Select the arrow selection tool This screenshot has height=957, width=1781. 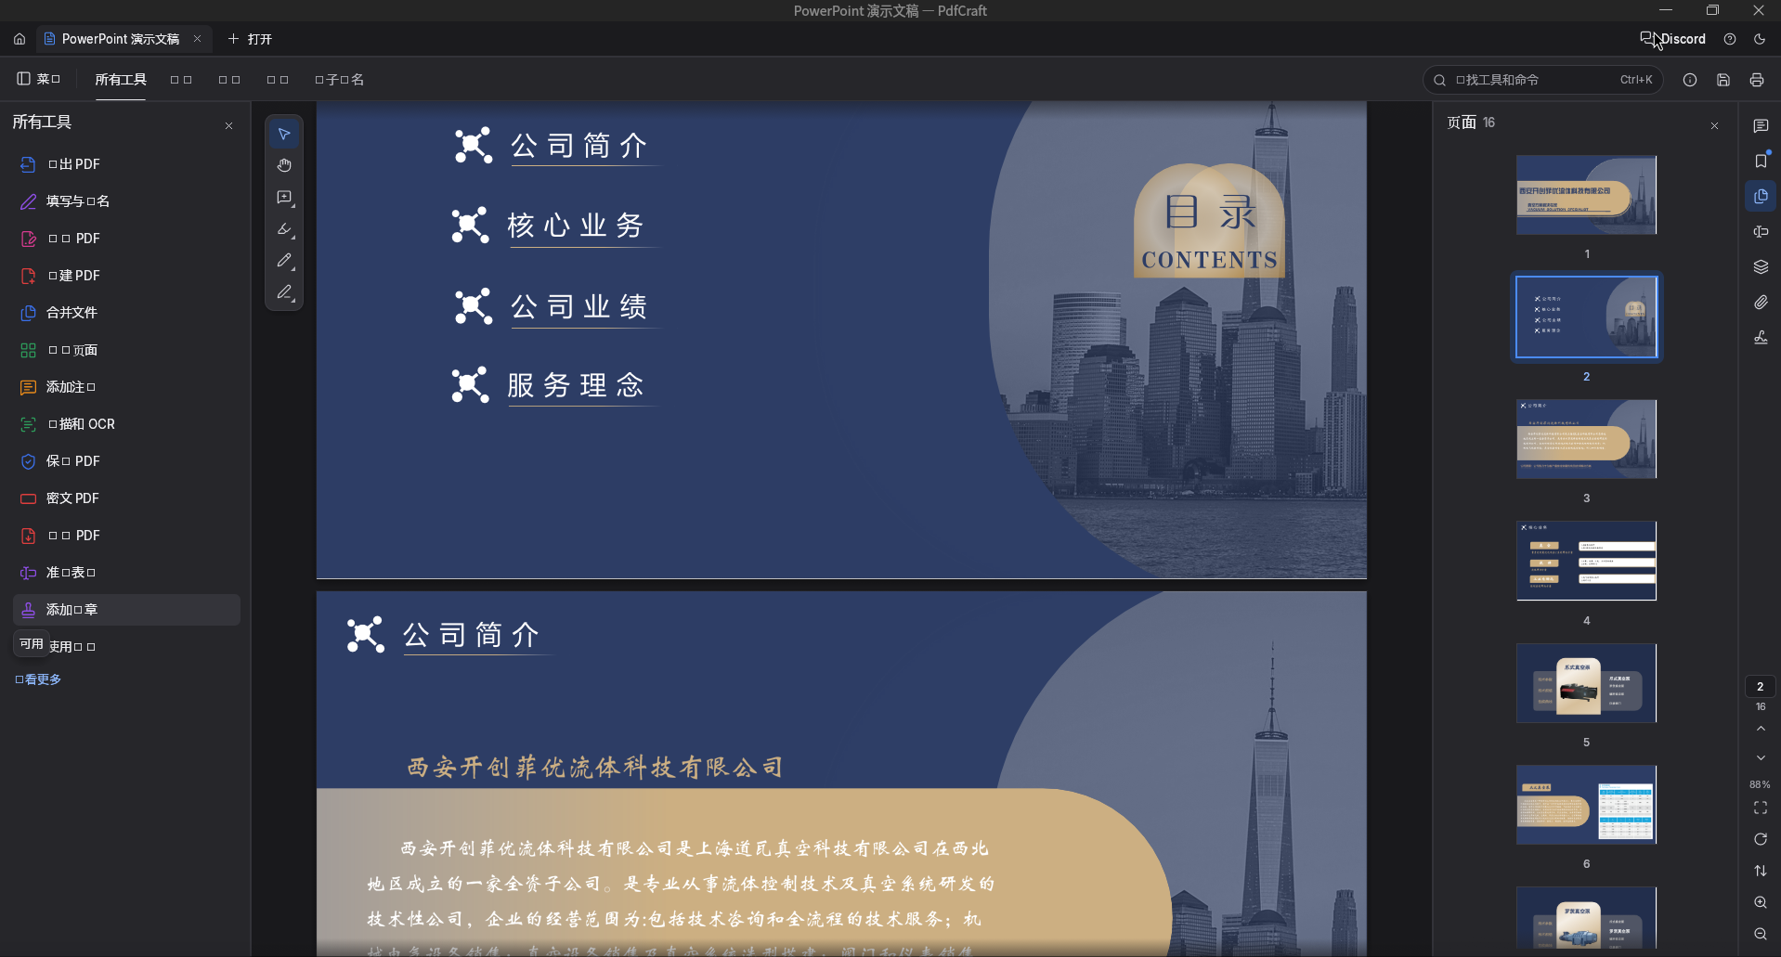point(284,135)
